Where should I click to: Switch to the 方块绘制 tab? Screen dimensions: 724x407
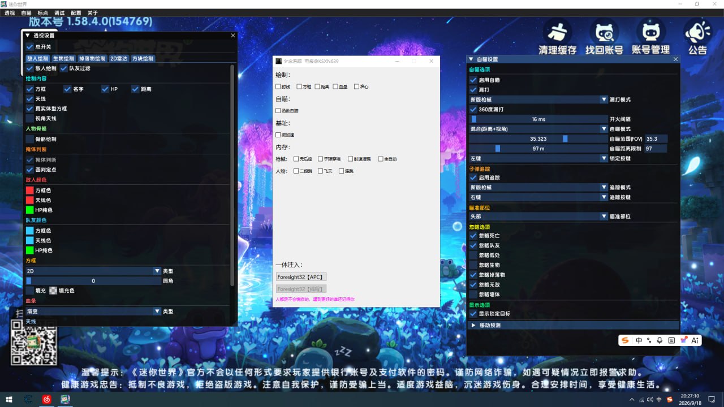pos(143,58)
